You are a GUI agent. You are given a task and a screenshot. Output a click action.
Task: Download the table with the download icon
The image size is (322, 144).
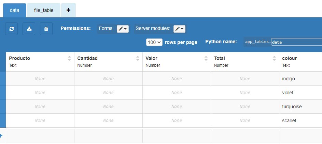[29, 29]
